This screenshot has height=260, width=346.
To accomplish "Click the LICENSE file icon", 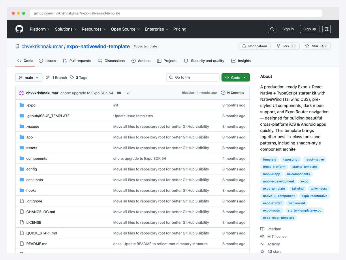I will 22,222.
